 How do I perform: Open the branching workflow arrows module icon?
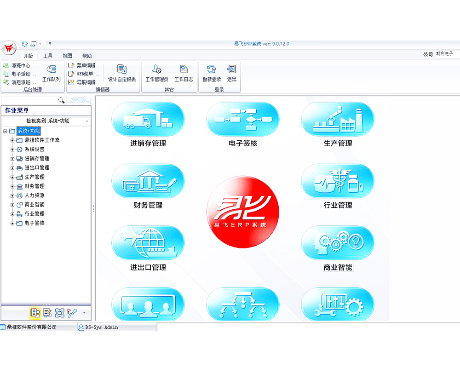click(242, 305)
